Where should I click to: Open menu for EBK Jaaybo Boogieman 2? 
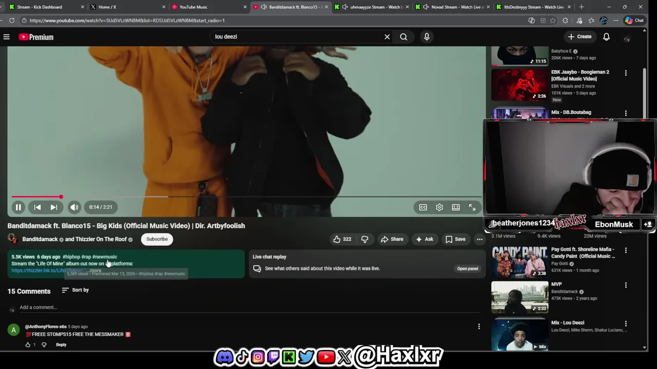[x=626, y=73]
